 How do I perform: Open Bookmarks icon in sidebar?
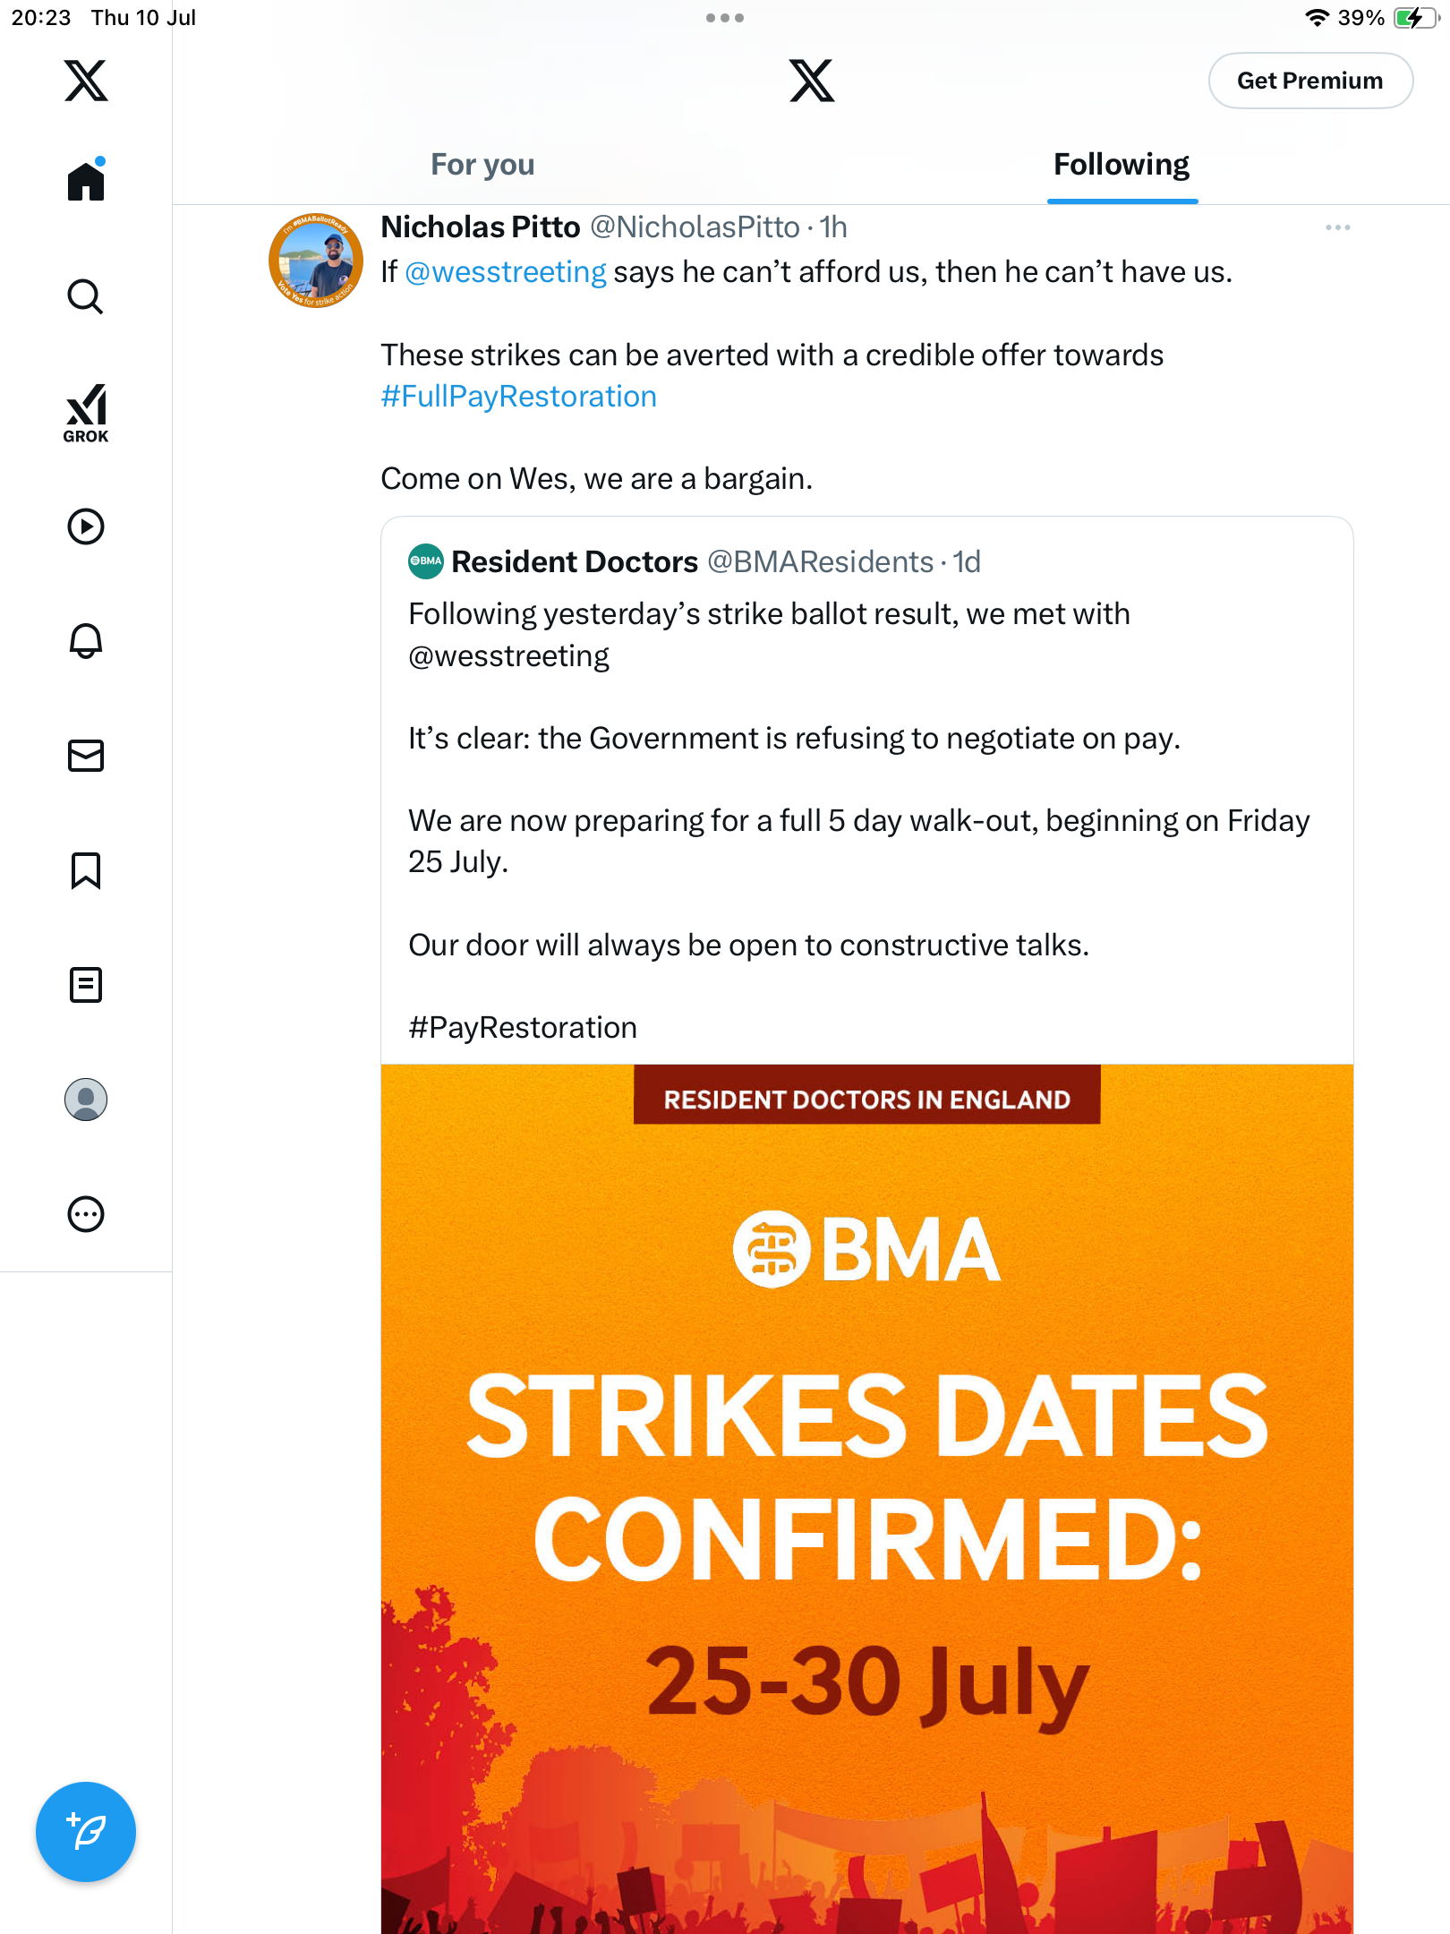tap(86, 870)
